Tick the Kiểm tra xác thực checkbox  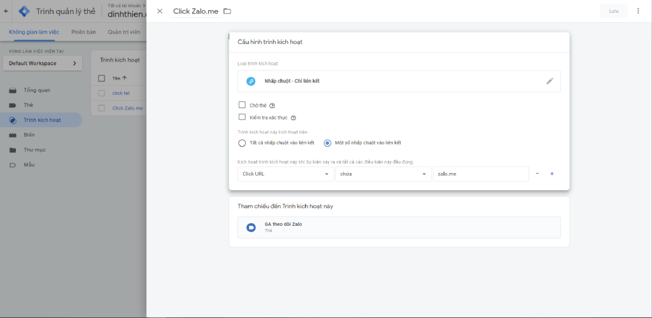(242, 117)
